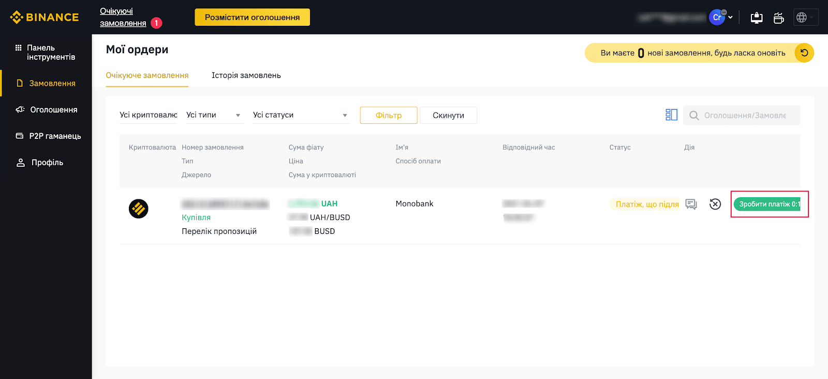Click the blurred order number
This screenshot has height=379, width=828.
[x=226, y=204]
